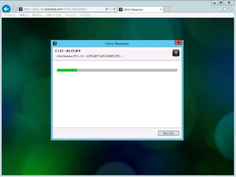Open browser Tools gear icon
Image resolution: width=236 pixels, height=177 pixels.
tap(230, 9)
